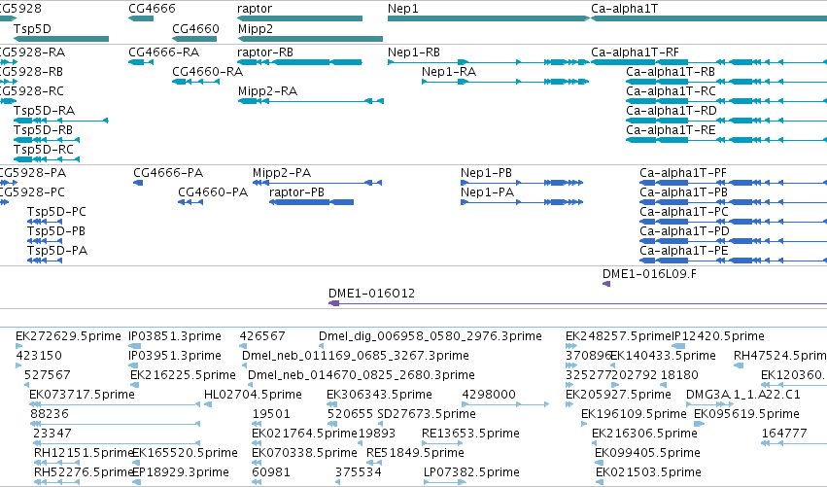Select transcript Ca-alpha1T-RE
The image size is (827, 487).
[726, 140]
